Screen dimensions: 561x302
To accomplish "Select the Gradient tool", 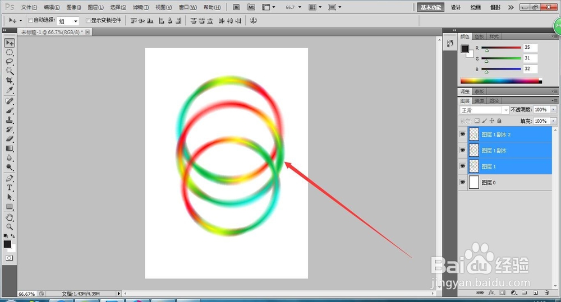I will 10,148.
